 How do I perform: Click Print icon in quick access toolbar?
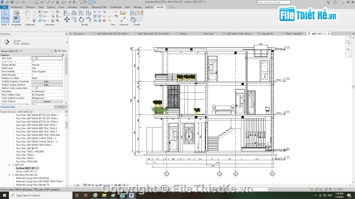(x=37, y=2)
